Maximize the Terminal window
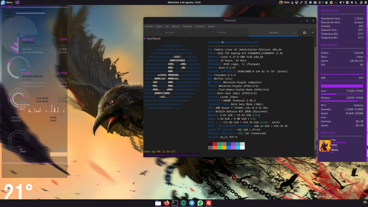Image resolution: width=368 pixels, height=207 pixels. point(307,20)
